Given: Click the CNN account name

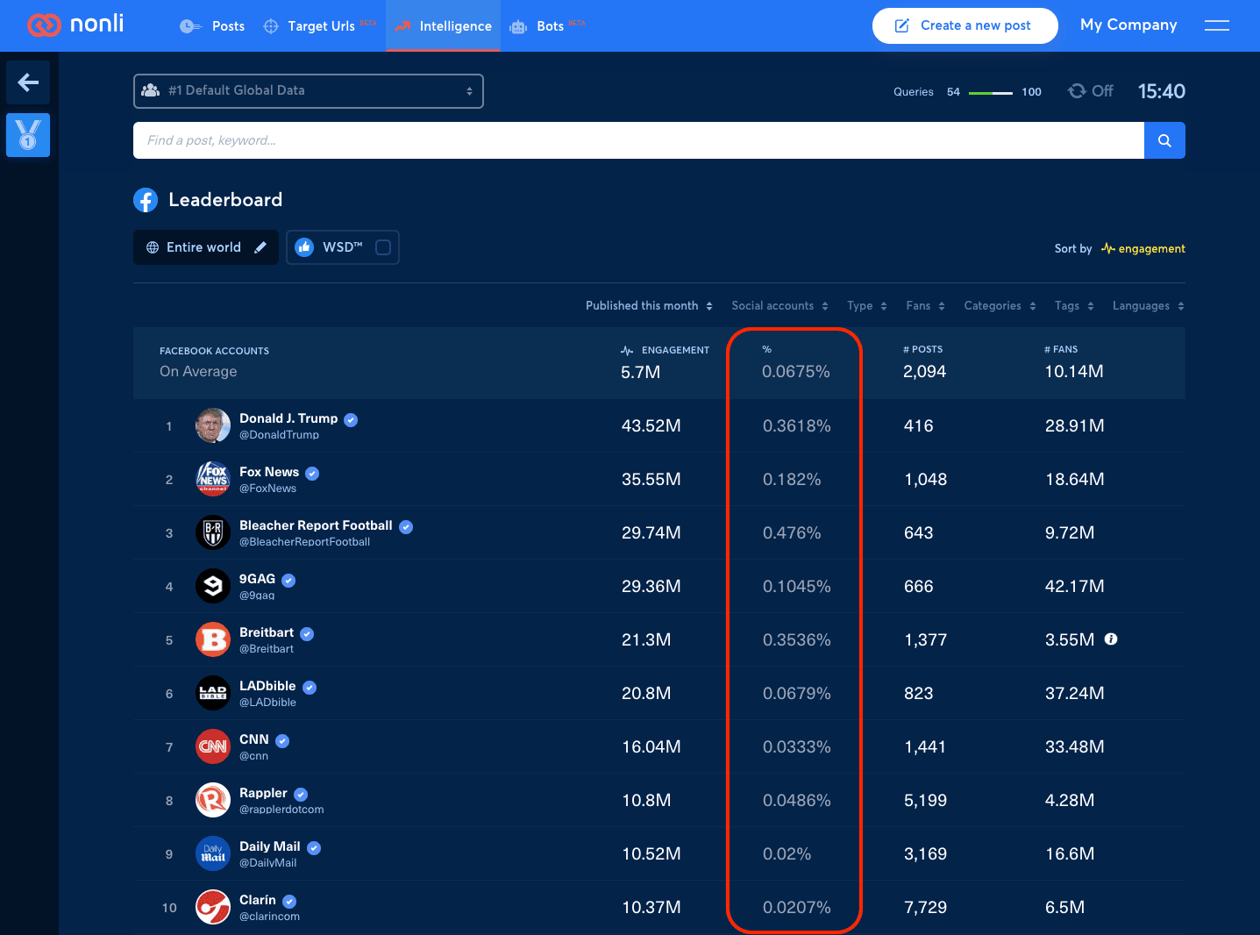Looking at the screenshot, I should coord(254,739).
